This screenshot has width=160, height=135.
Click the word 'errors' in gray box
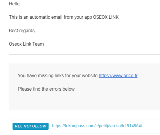coord(55,89)
